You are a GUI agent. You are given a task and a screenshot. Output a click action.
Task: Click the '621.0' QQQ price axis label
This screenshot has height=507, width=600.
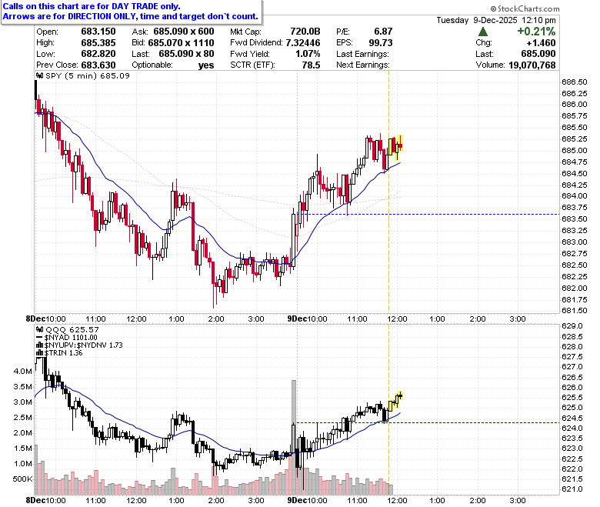tap(572, 489)
